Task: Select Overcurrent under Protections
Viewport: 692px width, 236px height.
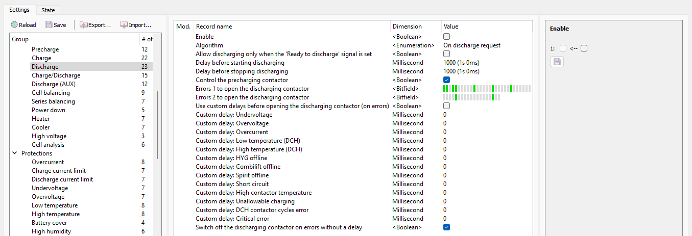Action: point(47,162)
